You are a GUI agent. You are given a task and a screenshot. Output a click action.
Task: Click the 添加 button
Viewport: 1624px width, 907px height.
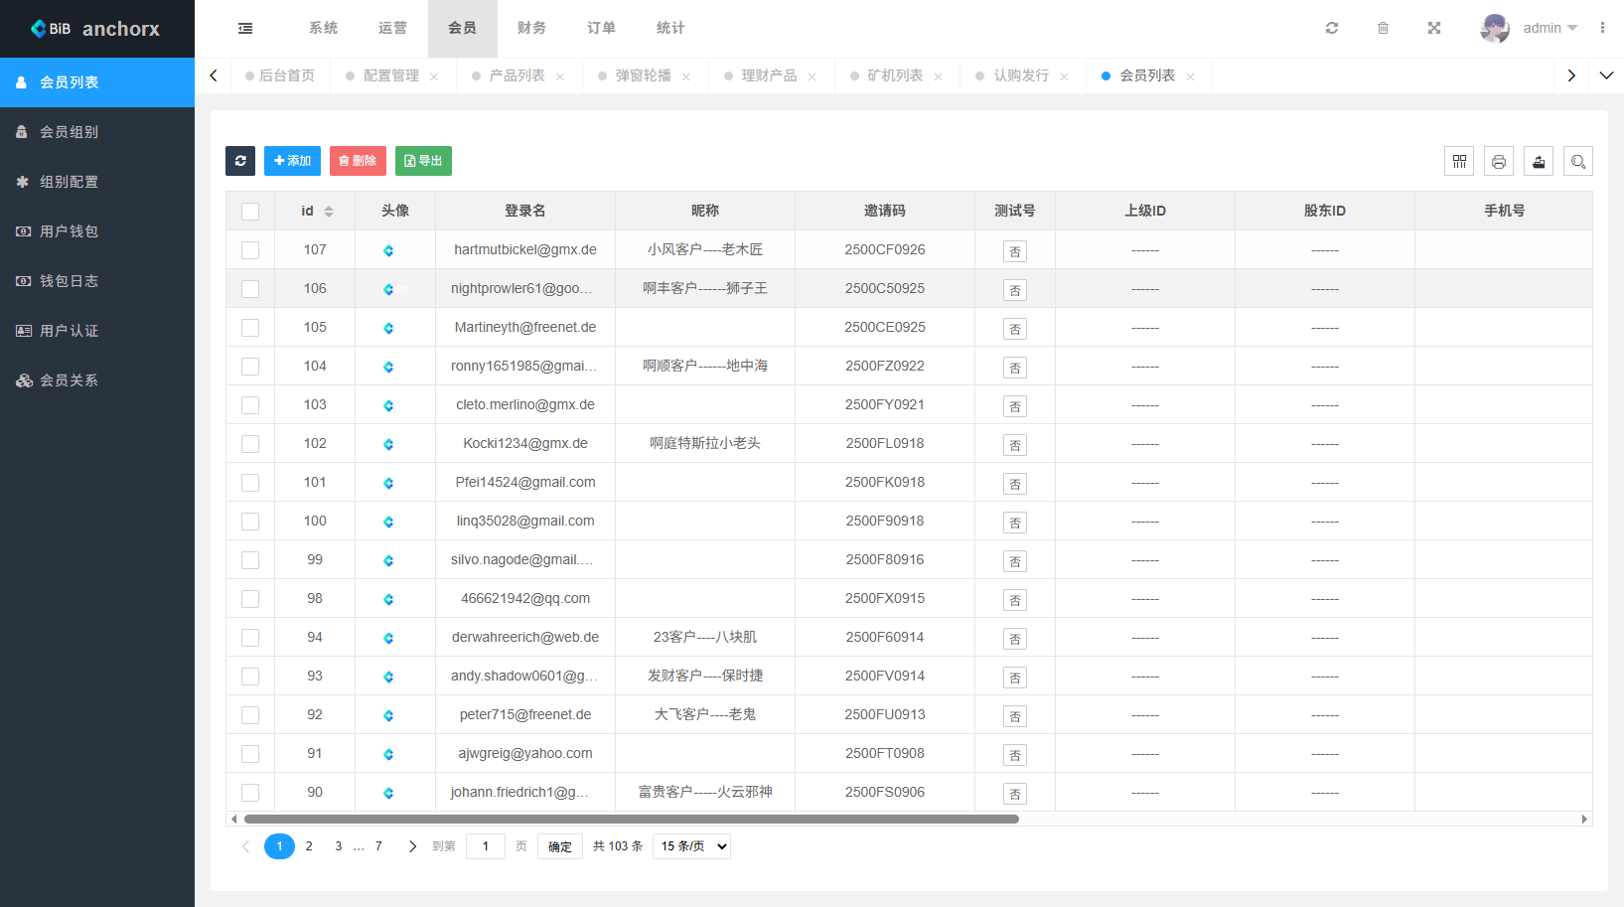[292, 161]
